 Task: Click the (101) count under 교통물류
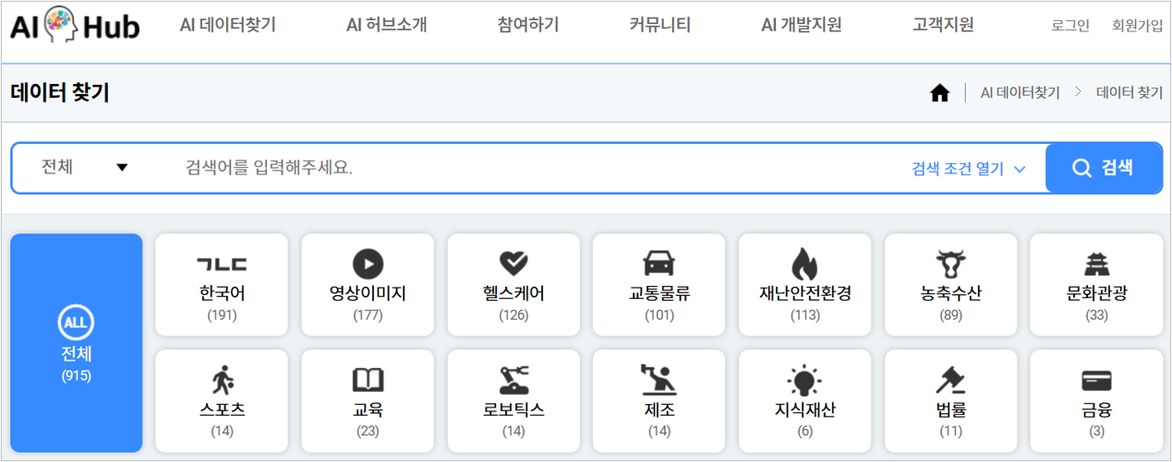pos(658,315)
